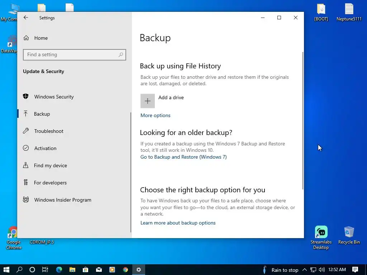Open taskbar search

(19, 270)
